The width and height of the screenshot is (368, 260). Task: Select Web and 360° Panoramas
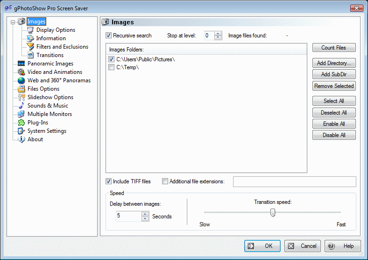click(x=59, y=80)
